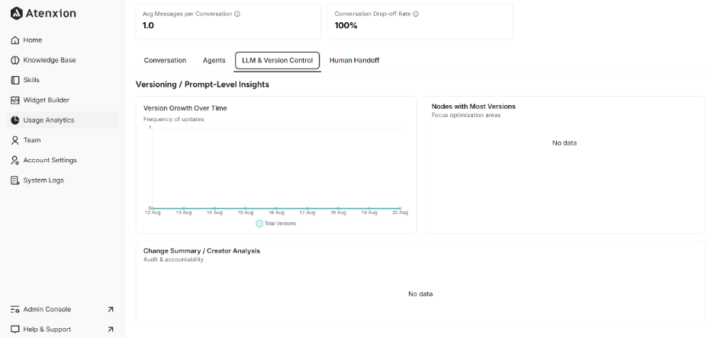
Task: Toggle the Total Versions legend marker
Action: point(259,224)
